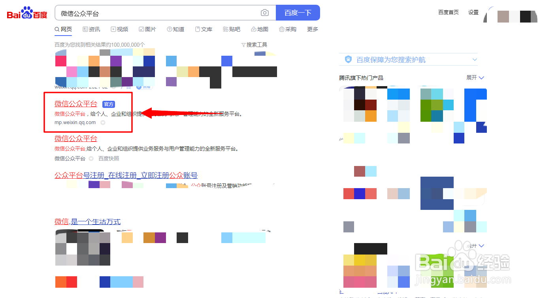Switch to the 资讯 news tab
Image resolution: width=541 pixels, height=298 pixels.
click(x=91, y=28)
